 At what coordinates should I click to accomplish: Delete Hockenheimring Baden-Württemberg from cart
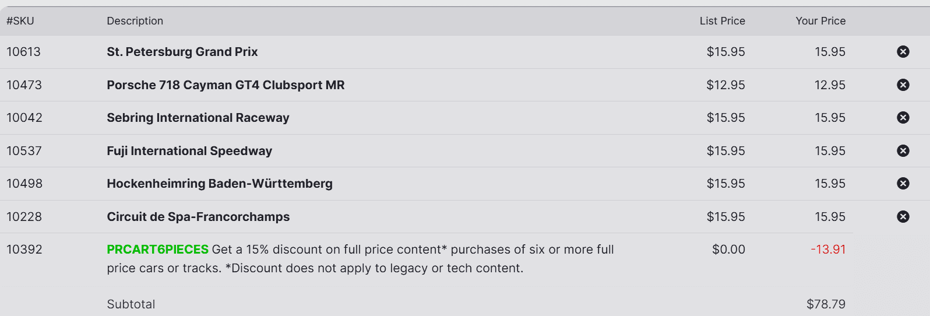(903, 184)
